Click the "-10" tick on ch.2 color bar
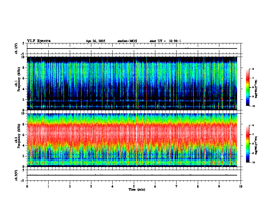The height and width of the screenshot is (209, 271). [253, 163]
